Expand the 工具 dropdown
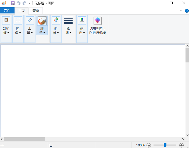This screenshot has width=189, height=148. click(x=30, y=30)
